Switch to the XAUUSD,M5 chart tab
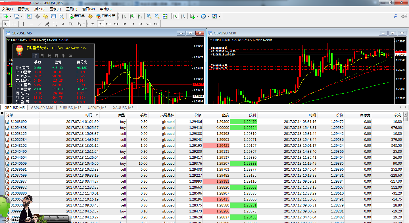409x223 pixels. click(x=123, y=108)
